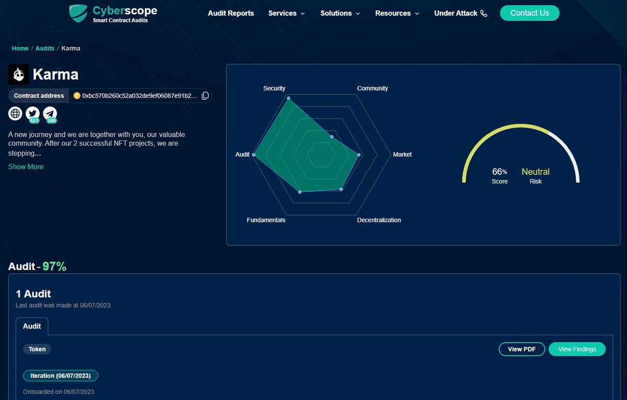
Task: Click the Market axis label
Action: (402, 155)
